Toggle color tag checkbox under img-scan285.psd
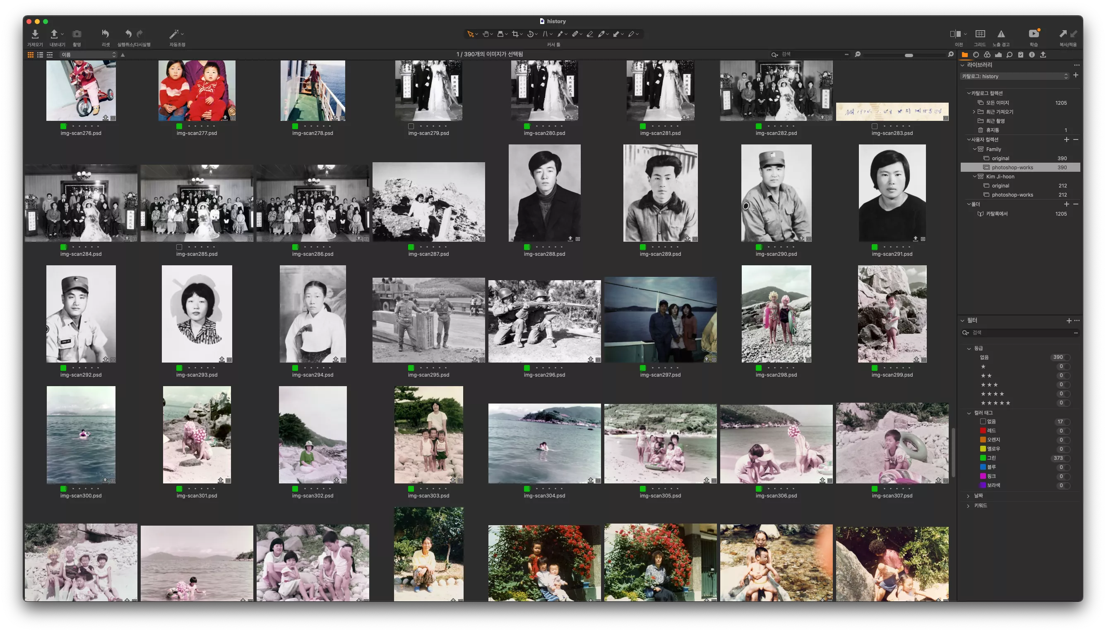Screen dimensions: 1106x632 coord(179,247)
